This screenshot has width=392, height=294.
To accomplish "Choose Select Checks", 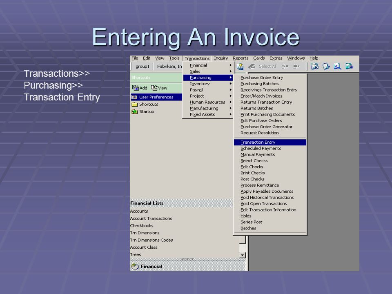I will click(270, 160).
